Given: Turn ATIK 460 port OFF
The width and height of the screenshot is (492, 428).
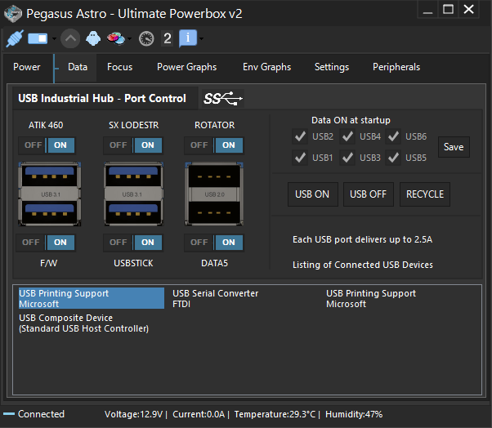Looking at the screenshot, I should click(x=33, y=145).
